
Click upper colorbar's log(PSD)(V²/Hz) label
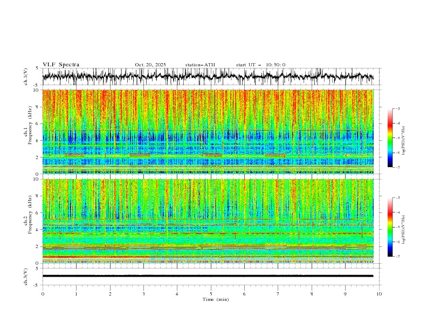tap(404, 141)
